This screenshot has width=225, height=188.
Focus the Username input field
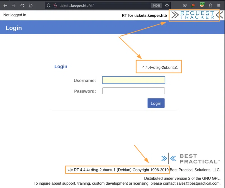[x=134, y=80]
